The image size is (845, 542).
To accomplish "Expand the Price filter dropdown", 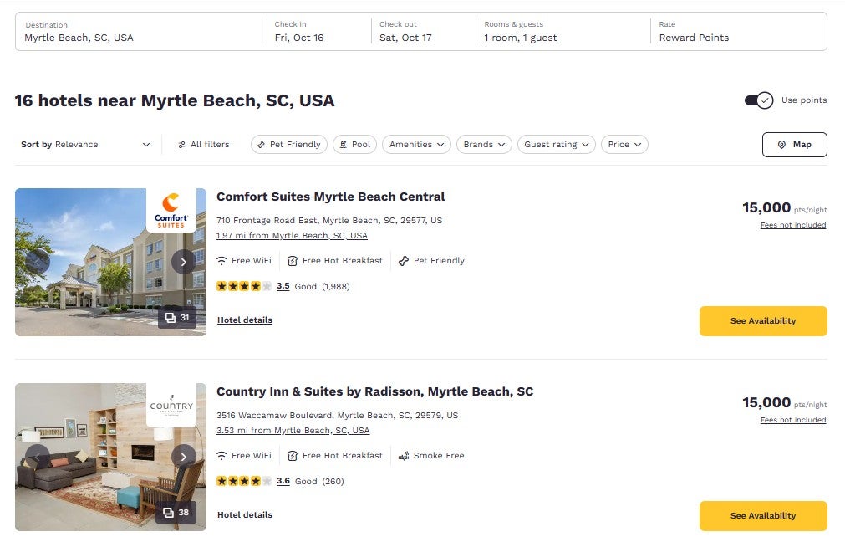I will tap(624, 145).
